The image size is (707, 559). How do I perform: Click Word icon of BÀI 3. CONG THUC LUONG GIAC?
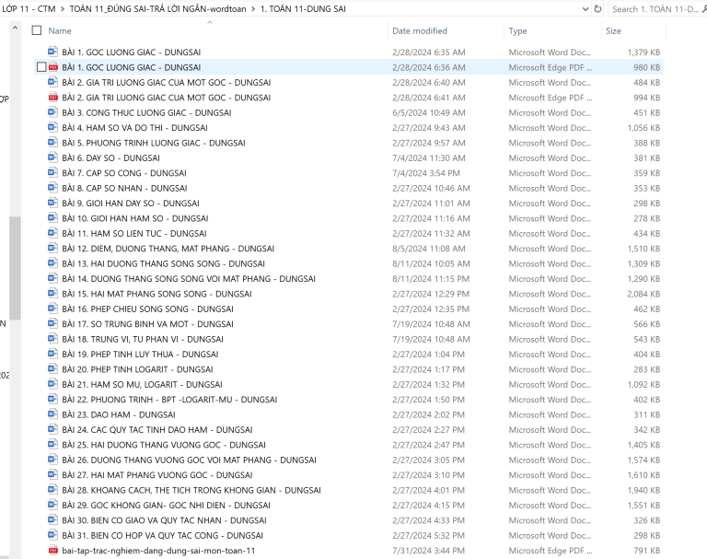[52, 111]
